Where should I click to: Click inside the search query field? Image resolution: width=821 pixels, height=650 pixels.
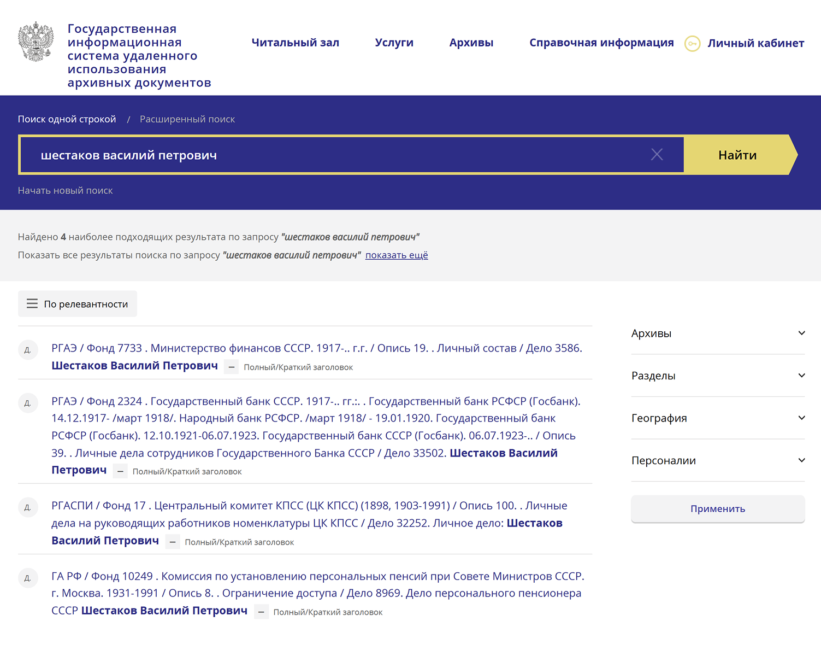(x=328, y=155)
